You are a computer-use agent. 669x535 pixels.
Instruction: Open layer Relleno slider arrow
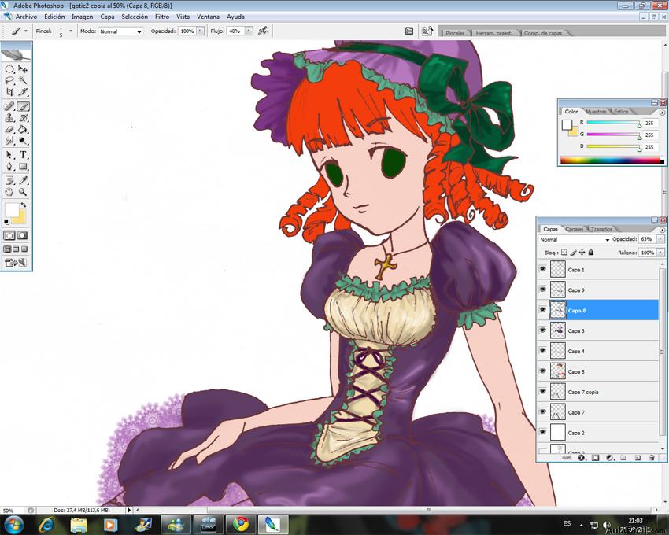[660, 253]
